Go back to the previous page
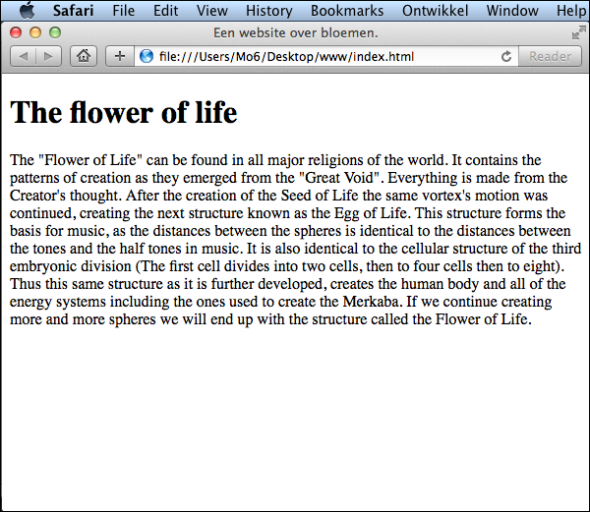 pos(23,56)
